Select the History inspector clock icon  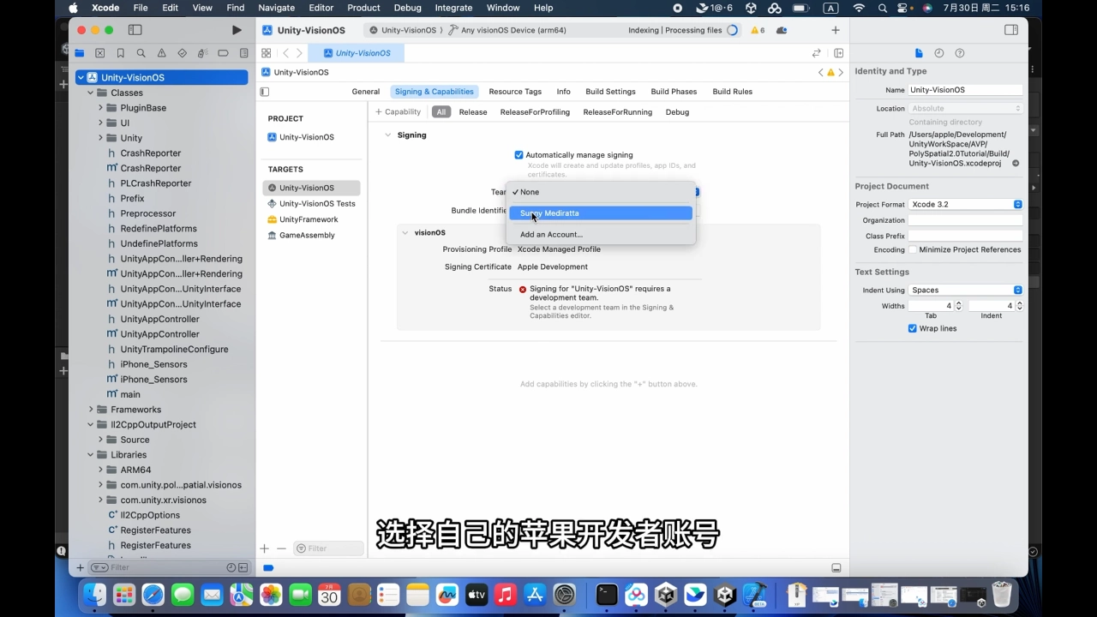point(939,53)
